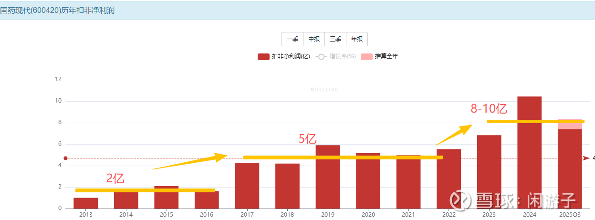The width and height of the screenshot is (595, 220).
Task: Select the 2022 profit bar
Action: coord(449,179)
